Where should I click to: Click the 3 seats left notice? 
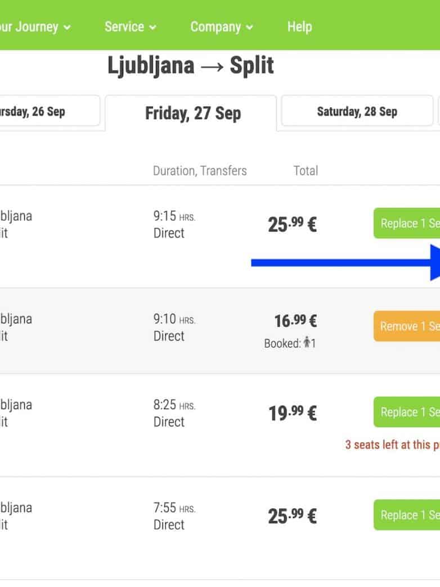coord(392,444)
